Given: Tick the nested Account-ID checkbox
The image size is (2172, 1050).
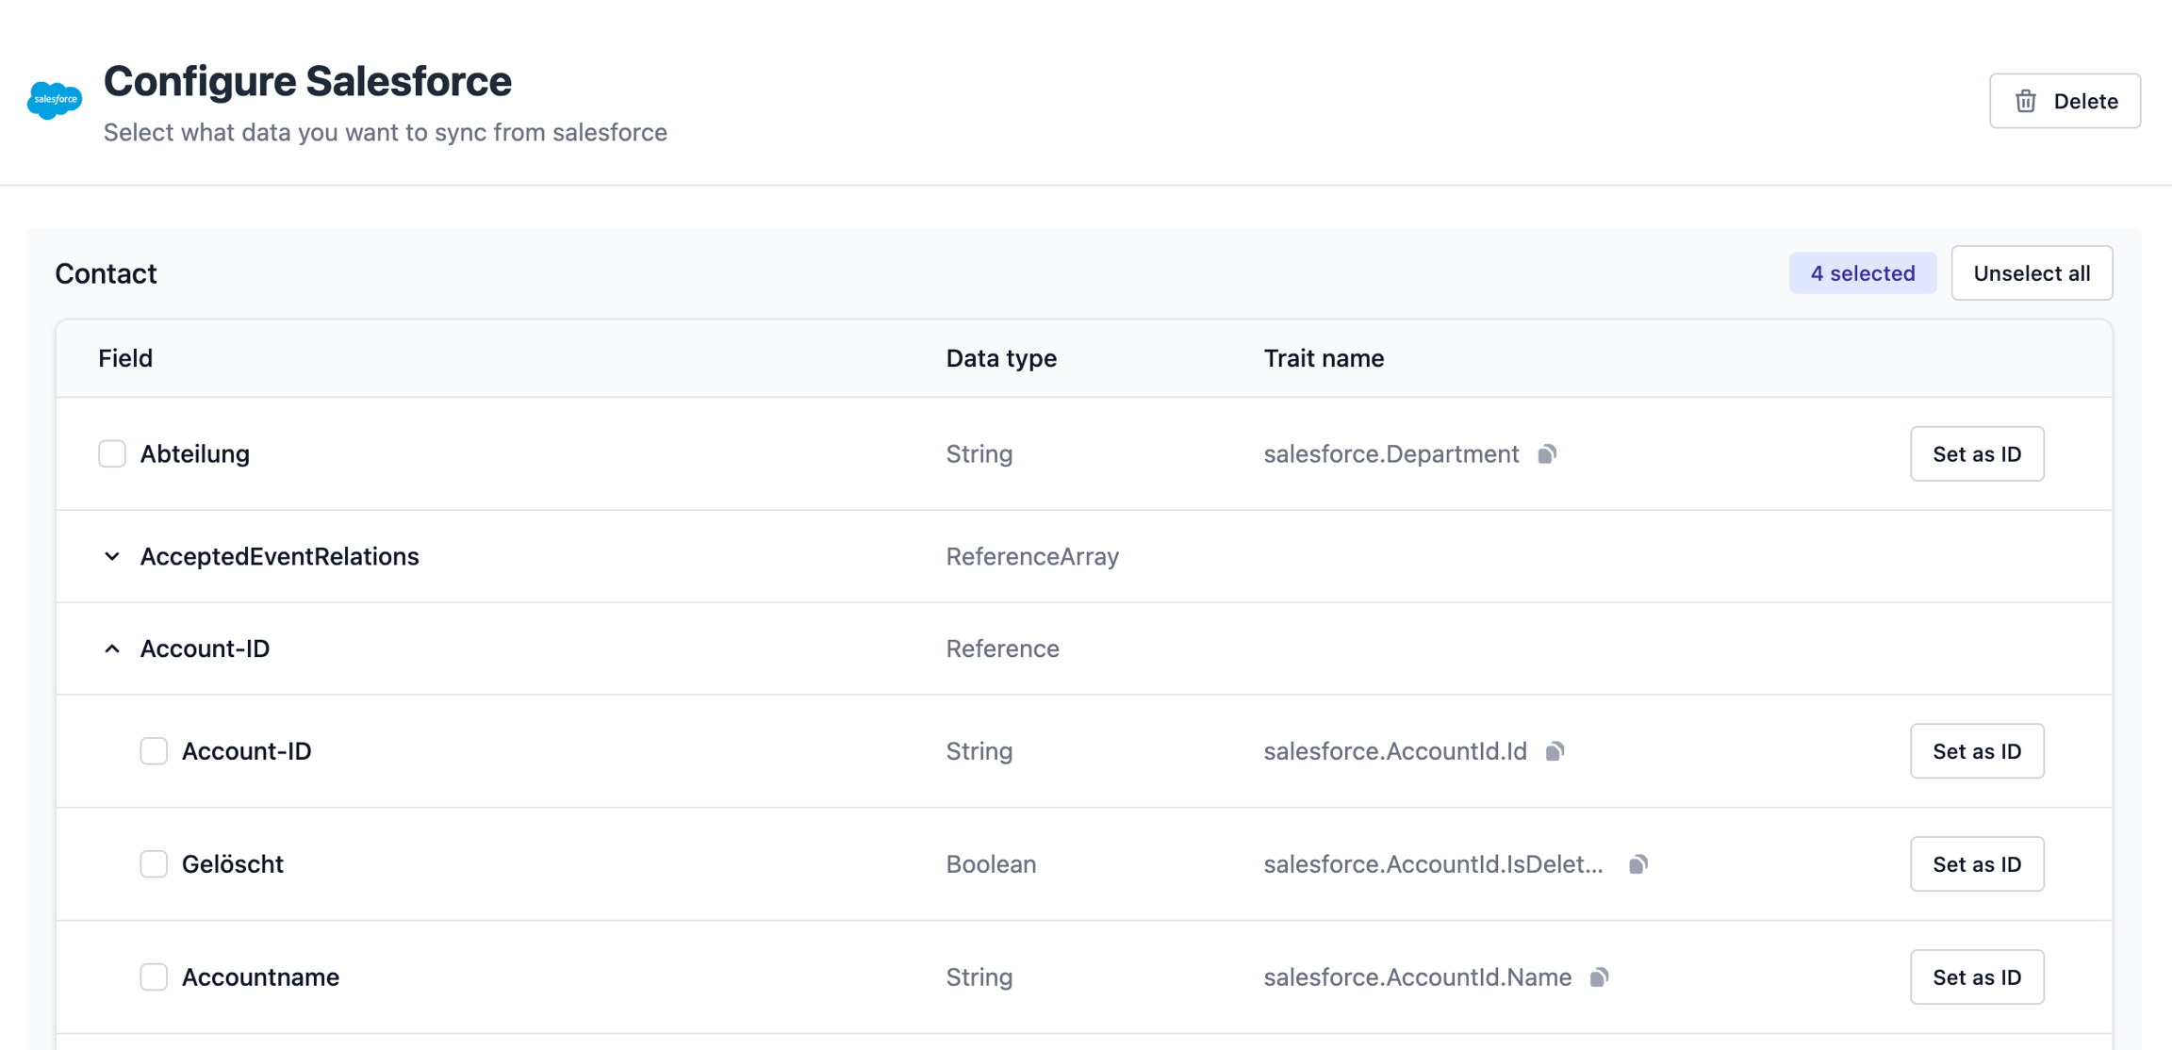Looking at the screenshot, I should pos(154,751).
